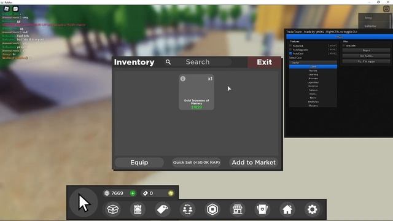Set the AutoClick keybind [NONE]

[333, 46]
